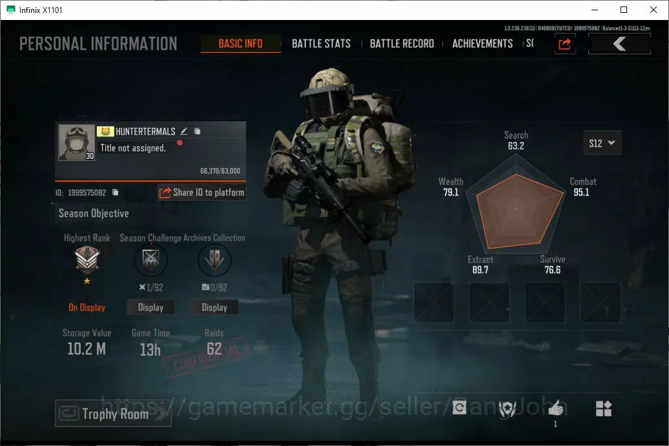Screen dimensions: 669x446
Task: Select the Highest Rank badge icon
Action: (x=87, y=259)
